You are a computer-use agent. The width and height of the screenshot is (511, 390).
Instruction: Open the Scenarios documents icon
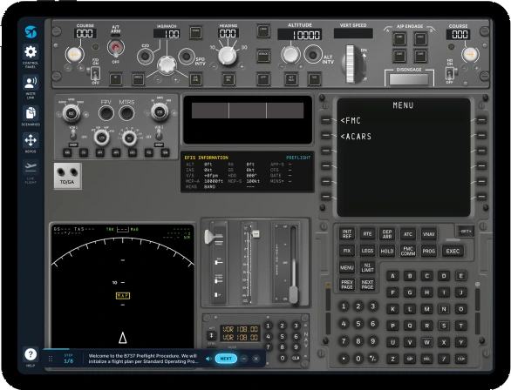[31, 113]
